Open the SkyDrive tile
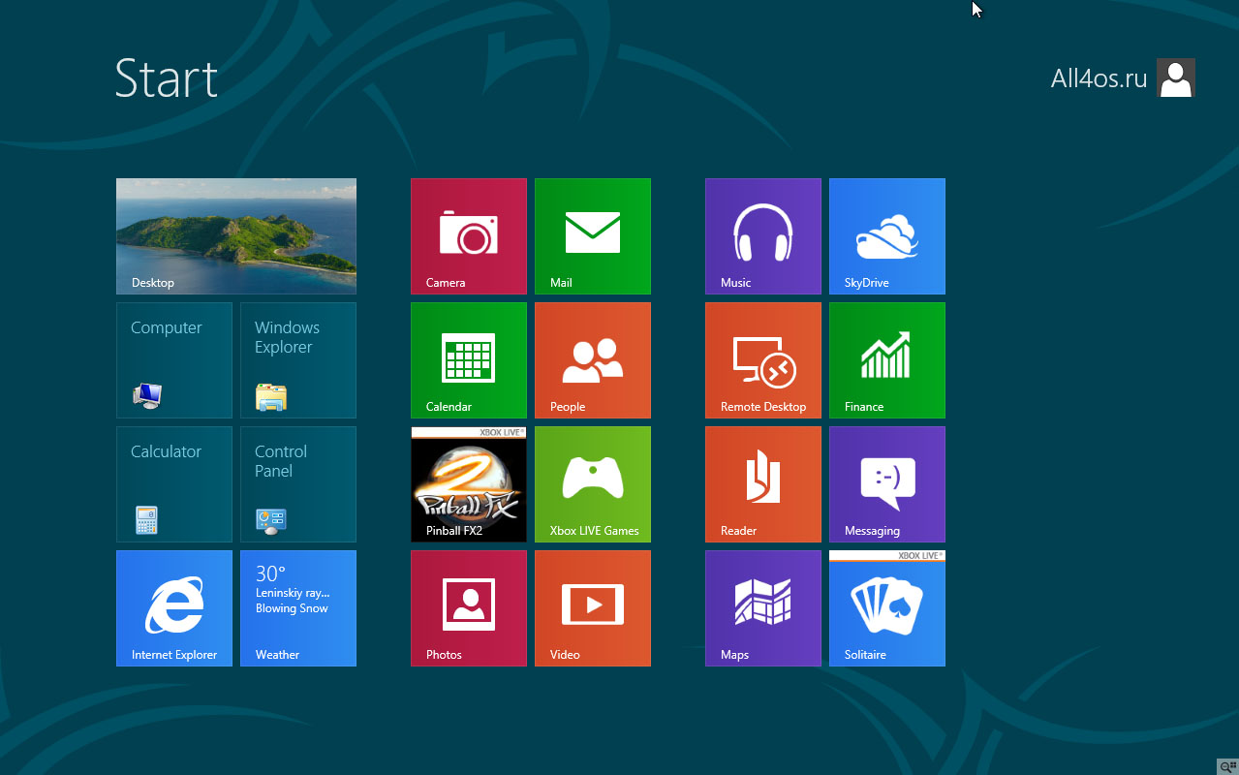The height and width of the screenshot is (775, 1239). (887, 236)
